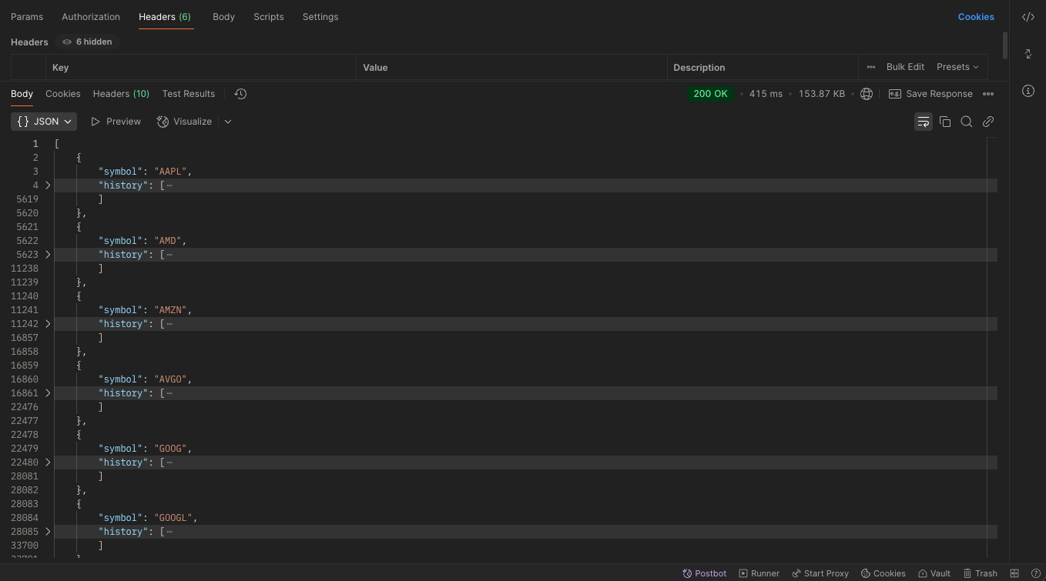The width and height of the screenshot is (1046, 581).
Task: Open the related requests arrows icon
Action: (1028, 54)
